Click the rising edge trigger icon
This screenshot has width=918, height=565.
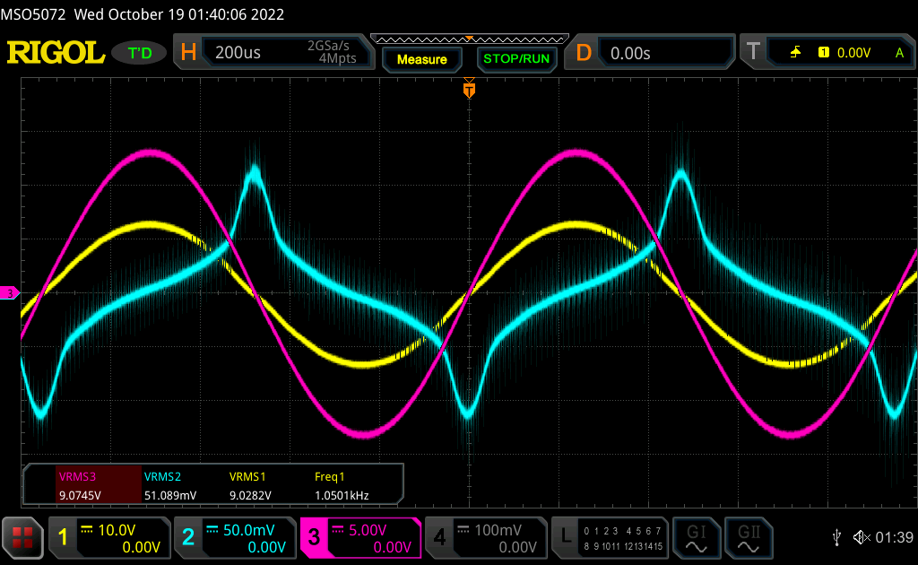795,53
